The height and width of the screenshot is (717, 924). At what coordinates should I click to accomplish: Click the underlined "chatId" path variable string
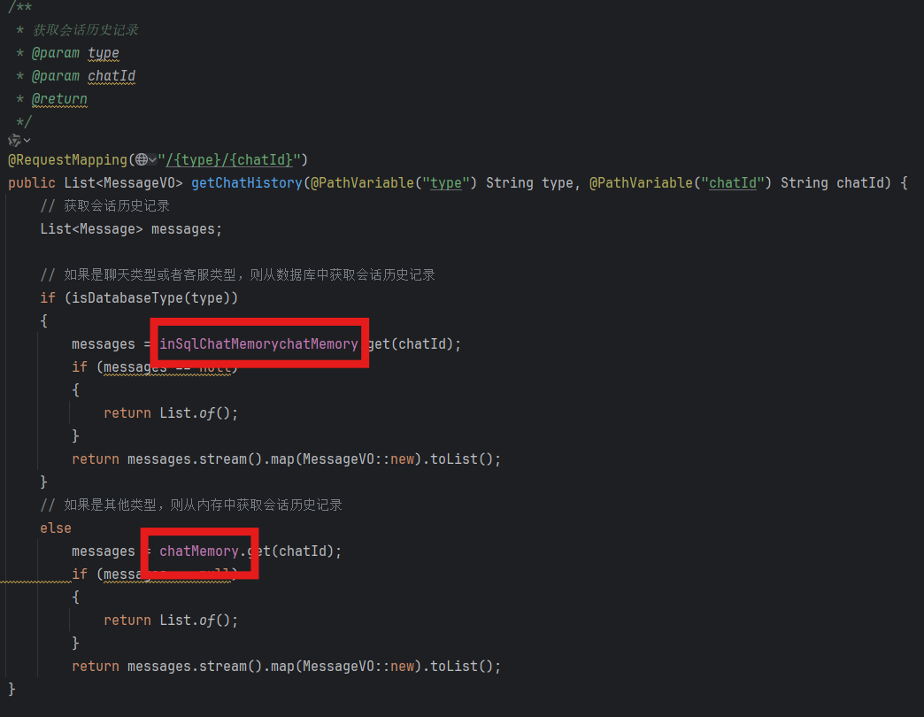coord(733,182)
